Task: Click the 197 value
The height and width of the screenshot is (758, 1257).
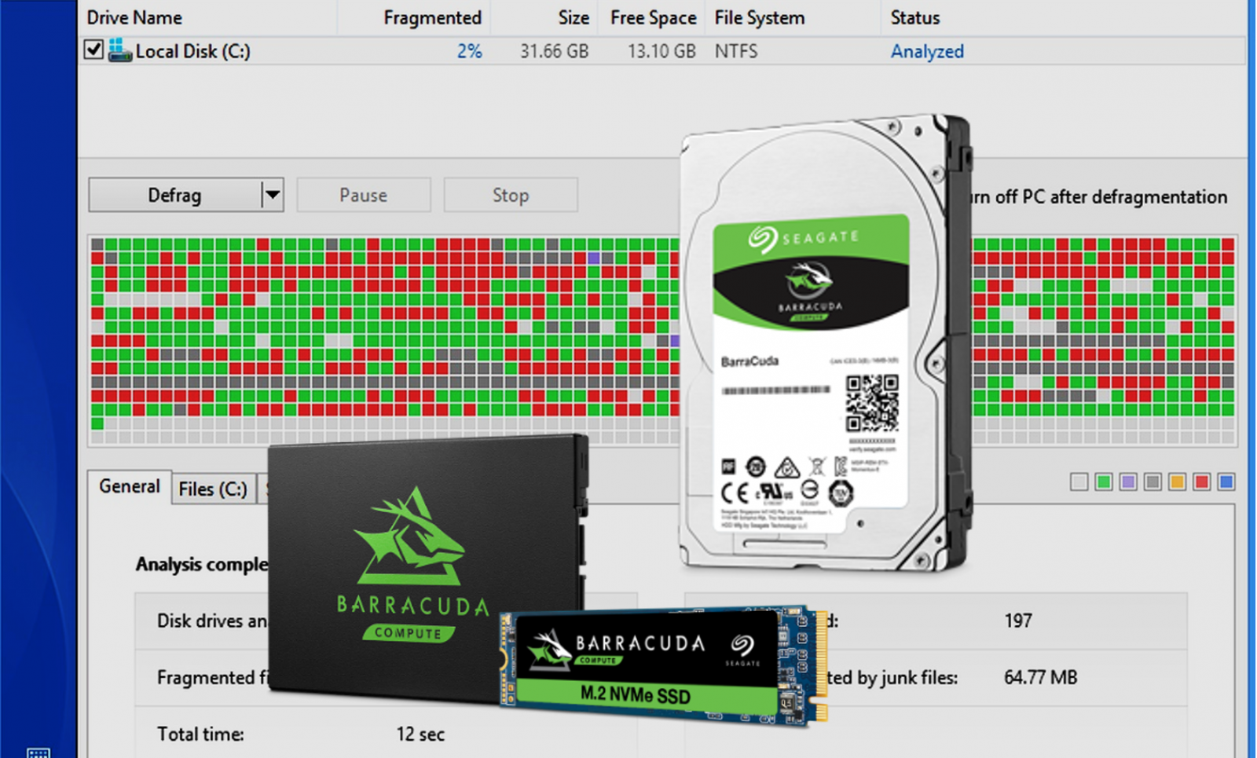Action: point(1018,621)
